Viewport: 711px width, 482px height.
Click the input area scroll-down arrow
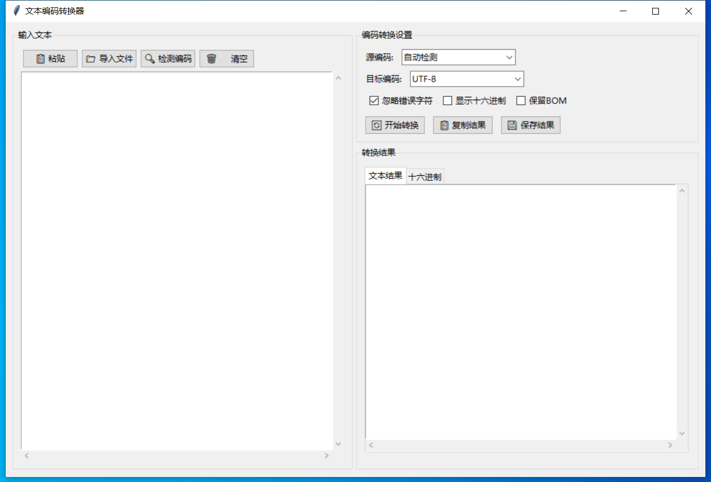pos(338,444)
